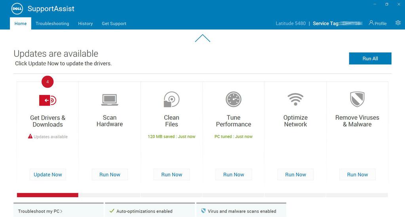Run Now for Scan Hardware
The image size is (405, 217).
[110, 174]
